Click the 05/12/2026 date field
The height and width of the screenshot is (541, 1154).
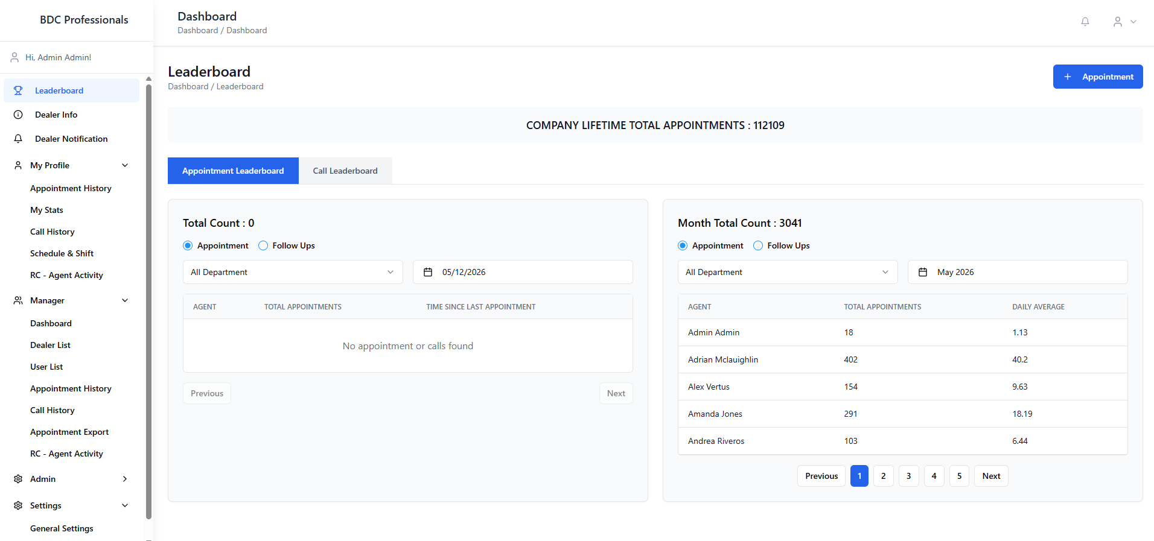pyautogui.click(x=523, y=272)
